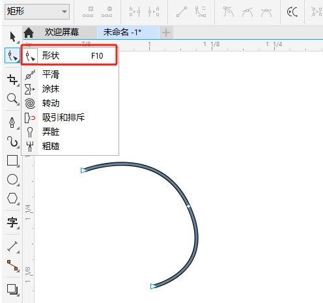The image size is (323, 303).
Task: Choose 转动 twirl tool from flyout
Action: click(70, 103)
